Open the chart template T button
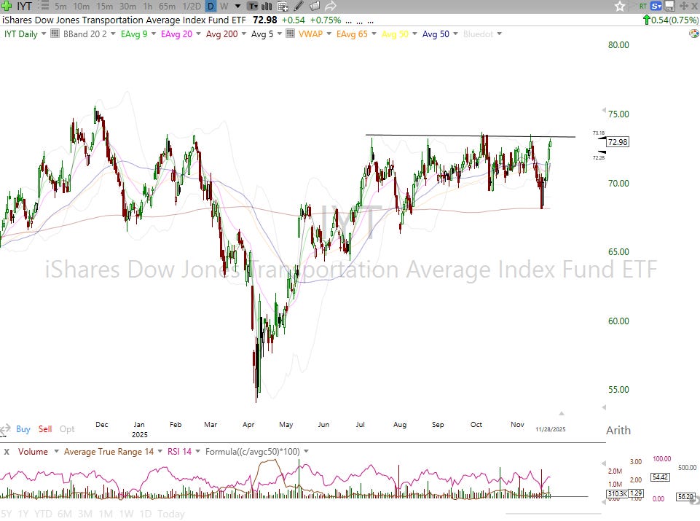The height and width of the screenshot is (521, 700). click(x=252, y=7)
